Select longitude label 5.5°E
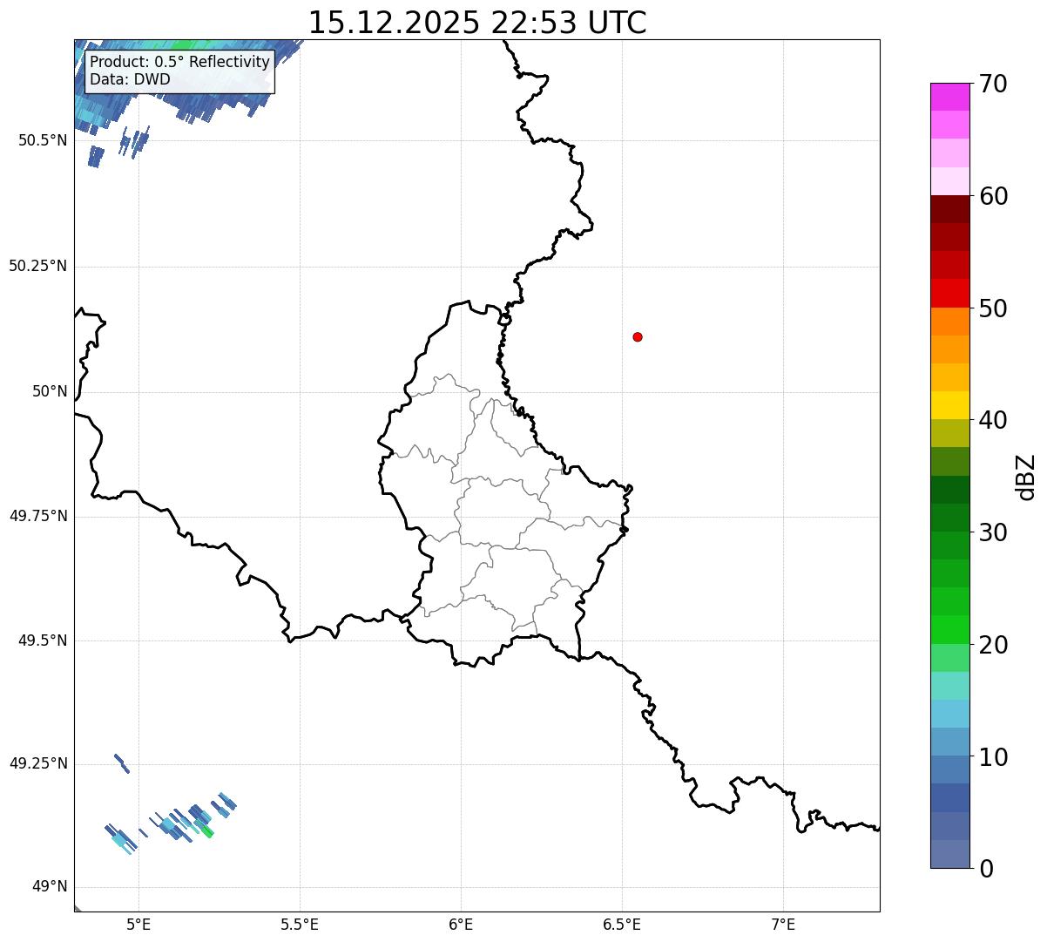The image size is (1047, 942). point(300,925)
